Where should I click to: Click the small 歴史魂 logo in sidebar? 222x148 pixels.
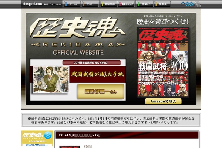click(33, 136)
